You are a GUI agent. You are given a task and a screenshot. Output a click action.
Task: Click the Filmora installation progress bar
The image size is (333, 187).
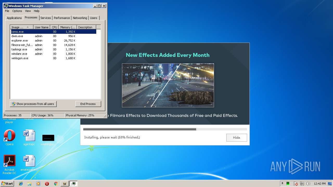point(165,129)
